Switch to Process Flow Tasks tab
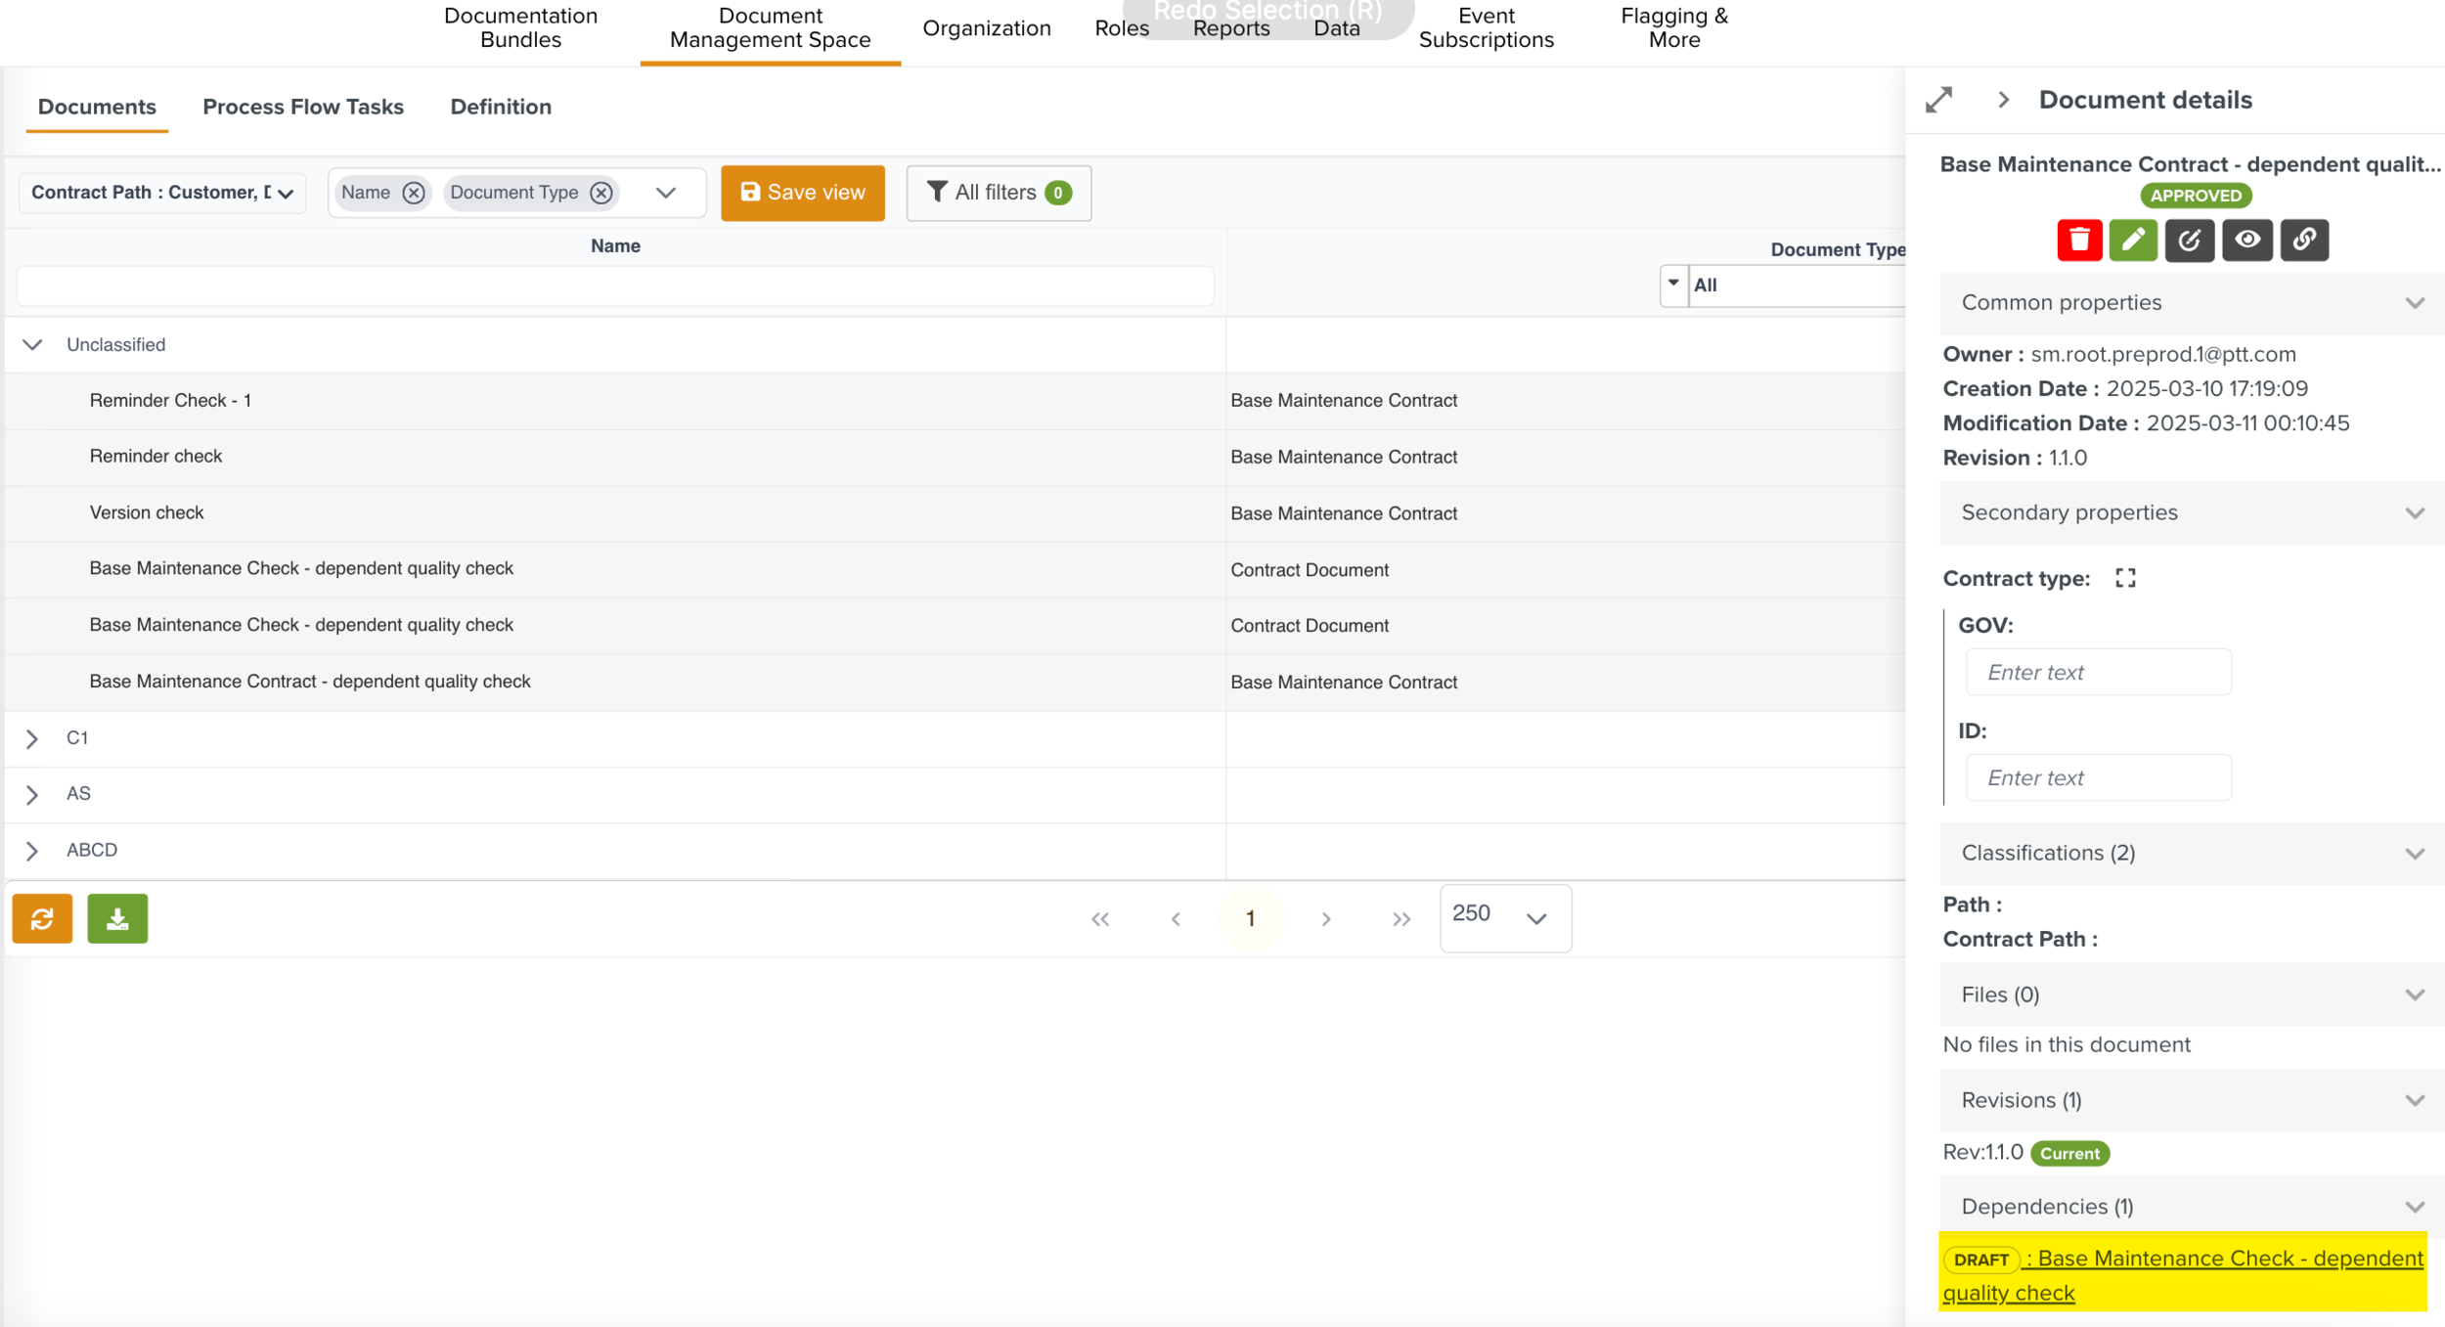The image size is (2445, 1327). (303, 107)
